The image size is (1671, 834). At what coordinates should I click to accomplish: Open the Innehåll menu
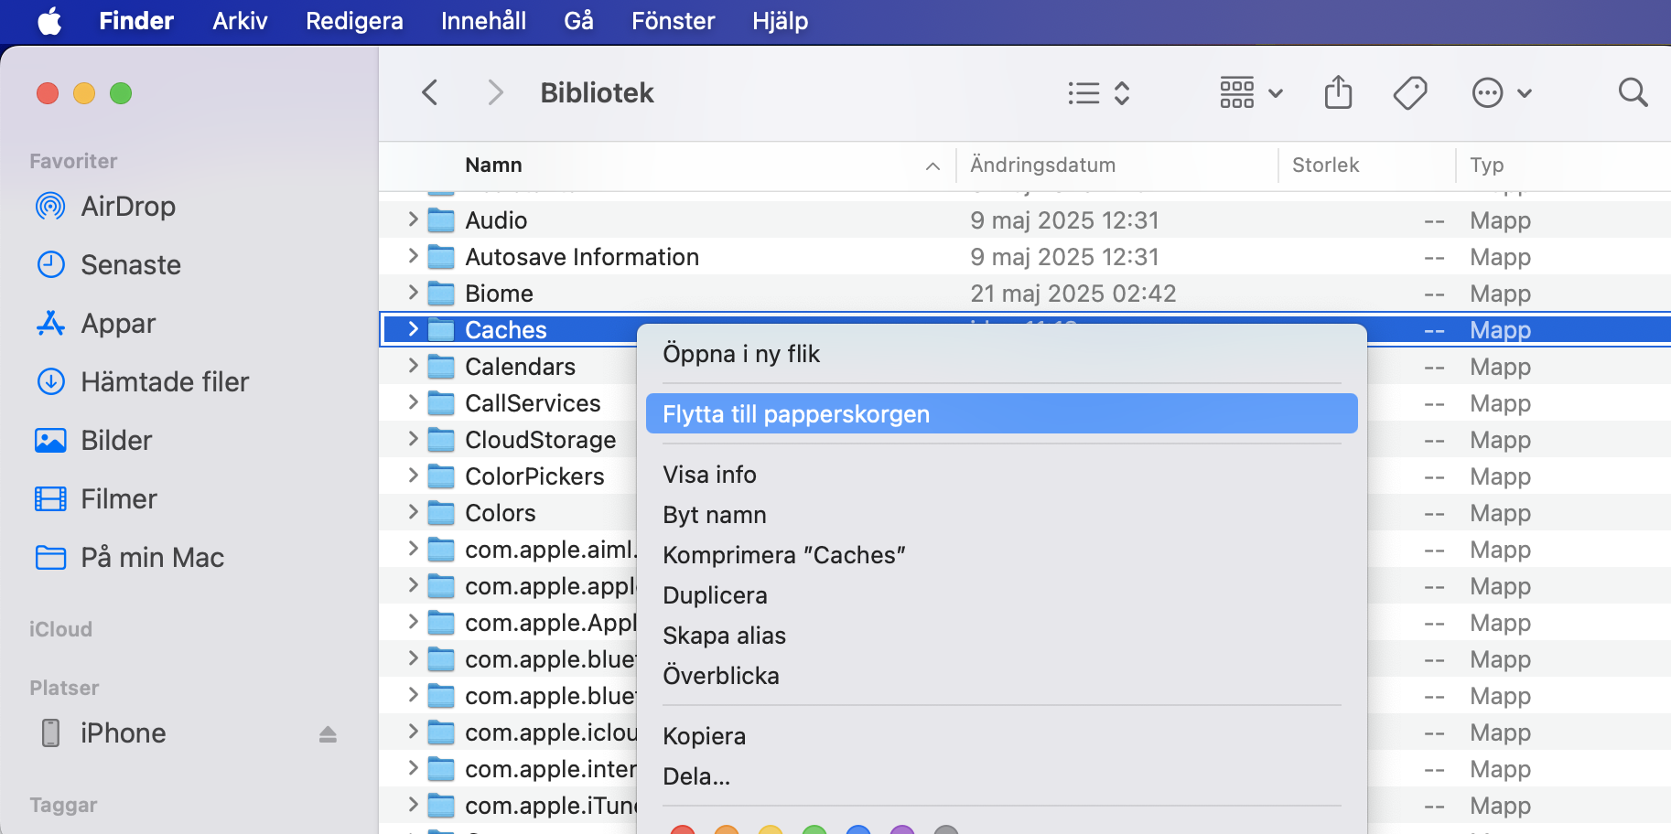(x=483, y=21)
